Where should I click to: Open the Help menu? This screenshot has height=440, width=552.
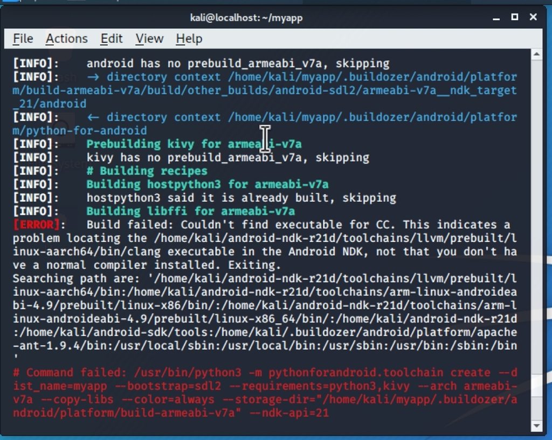tap(188, 38)
